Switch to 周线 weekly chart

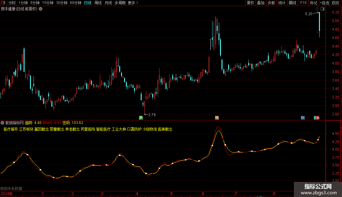[x=98, y=3]
